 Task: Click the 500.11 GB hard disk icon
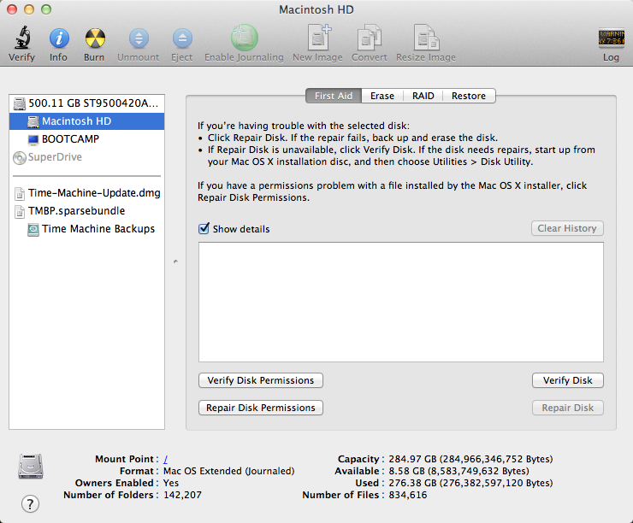point(20,103)
